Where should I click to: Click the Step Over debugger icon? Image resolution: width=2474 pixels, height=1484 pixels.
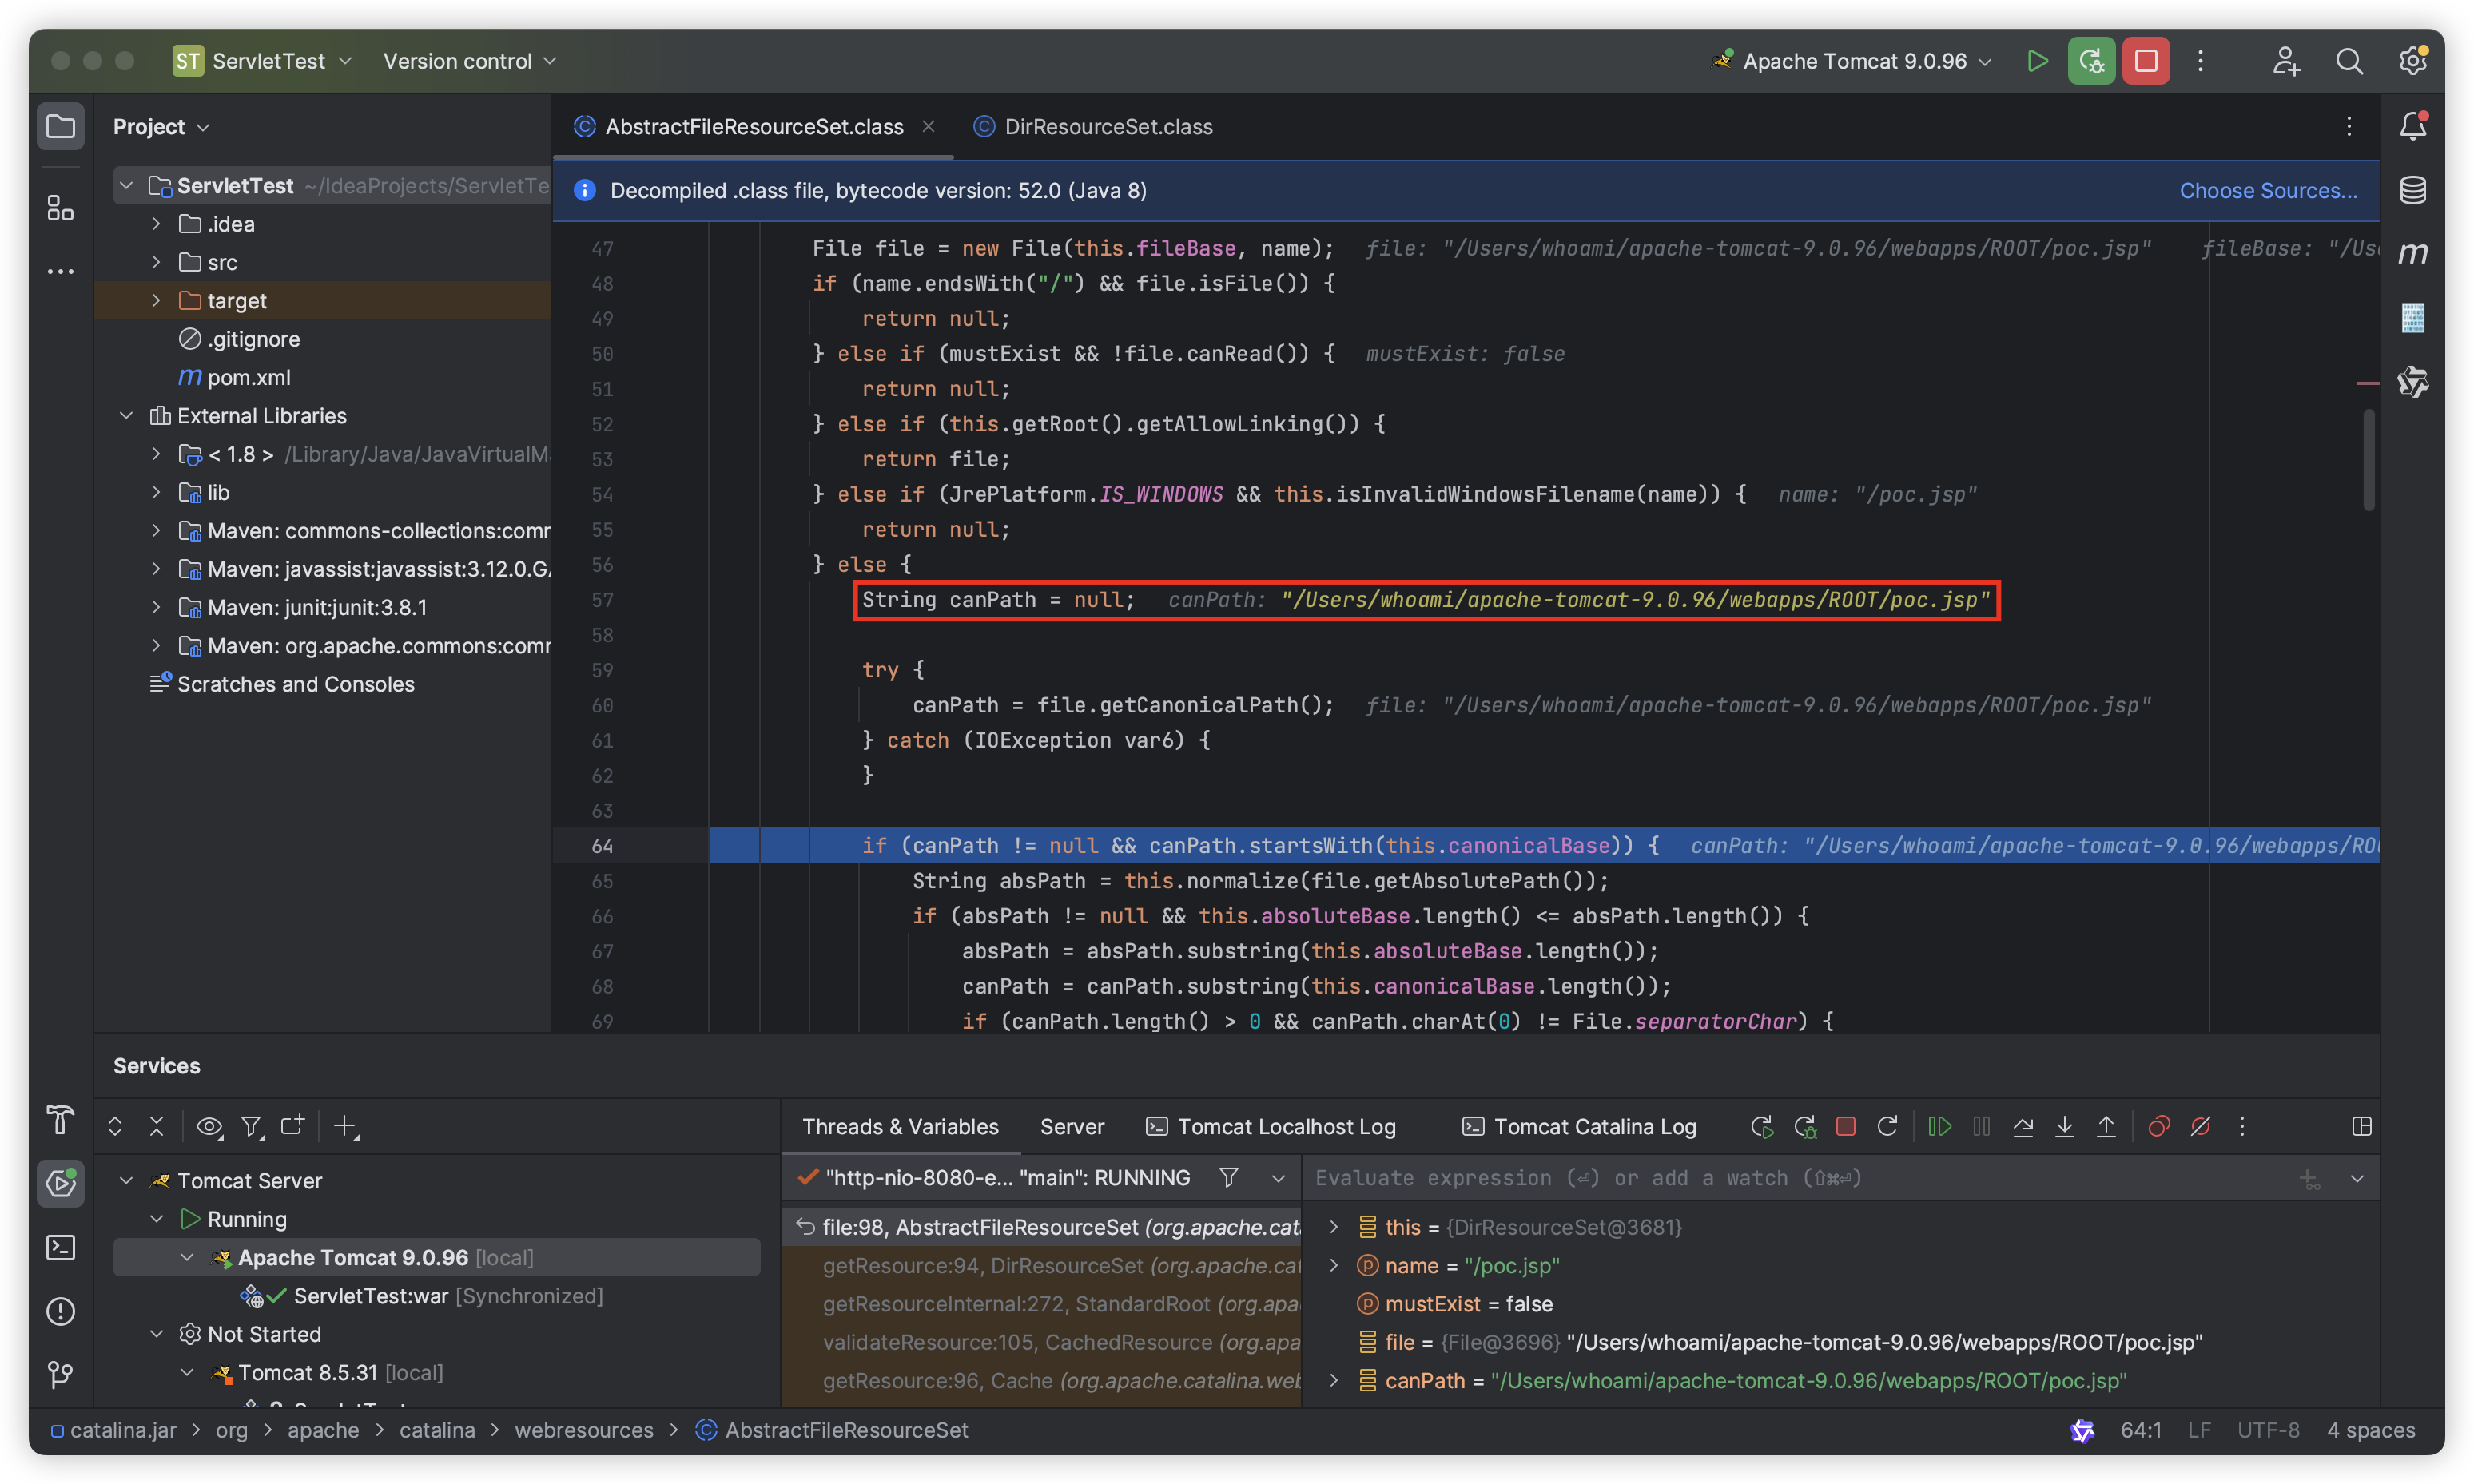2023,1127
